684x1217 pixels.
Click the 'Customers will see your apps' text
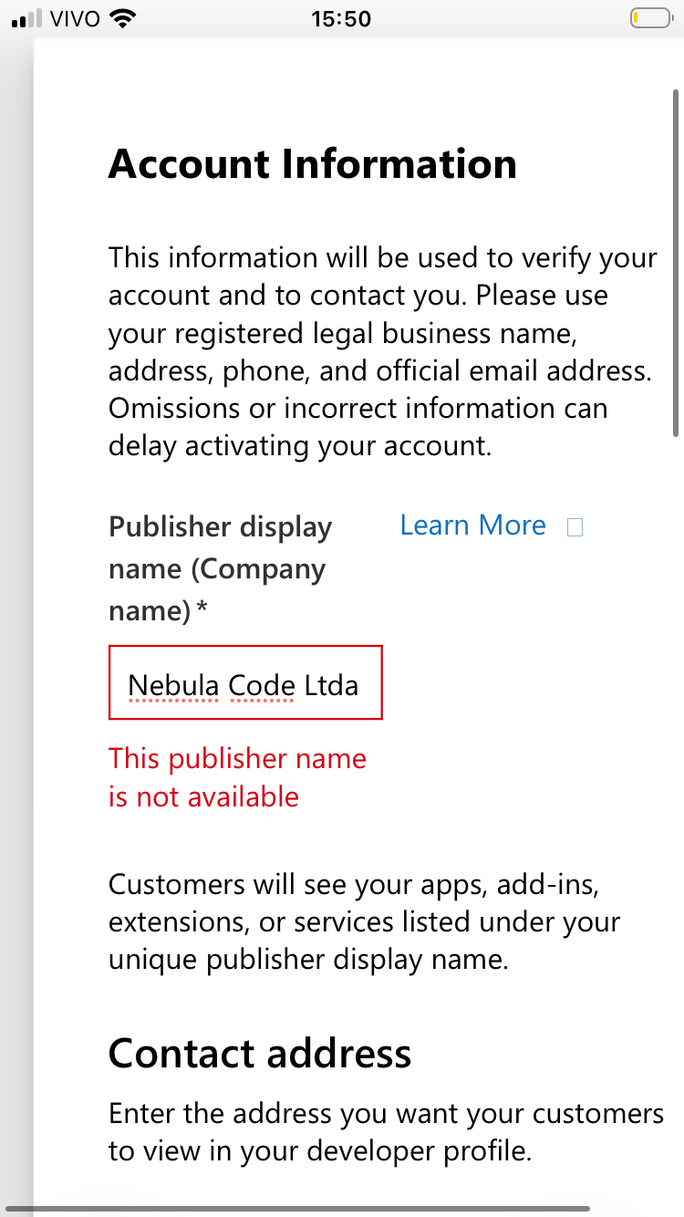pos(365,921)
